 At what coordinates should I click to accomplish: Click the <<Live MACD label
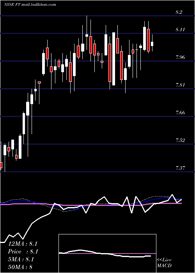point(164,262)
